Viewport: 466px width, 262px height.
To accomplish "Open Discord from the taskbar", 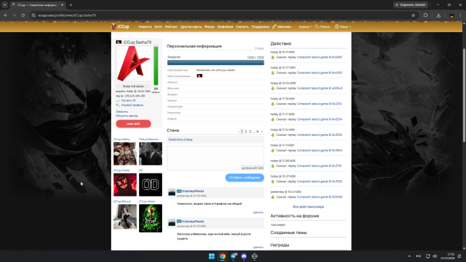I will [x=244, y=256].
